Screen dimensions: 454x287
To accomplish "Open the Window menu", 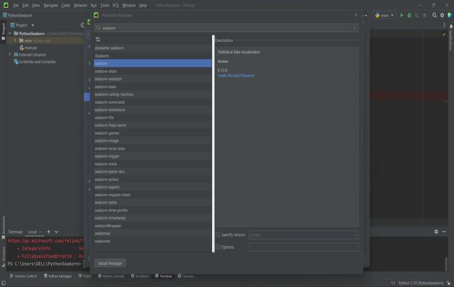I will [128, 5].
